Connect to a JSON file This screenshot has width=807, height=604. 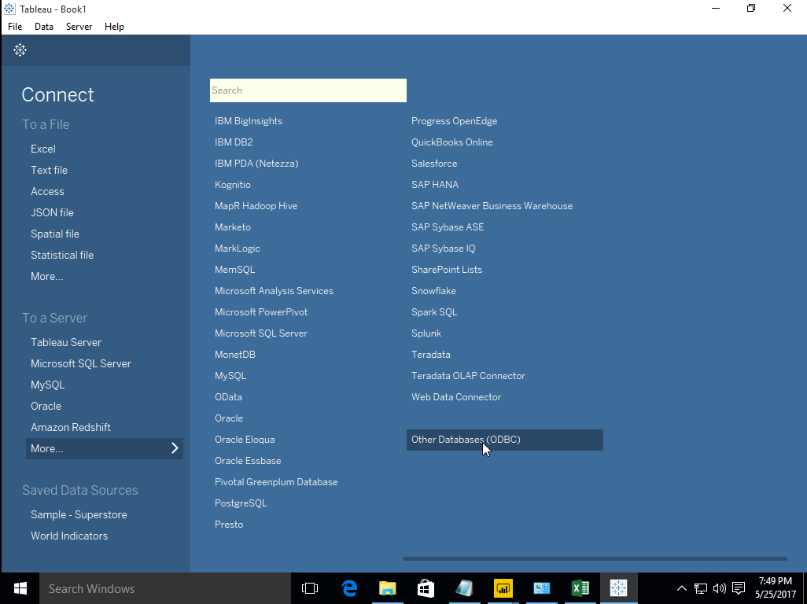(x=52, y=213)
